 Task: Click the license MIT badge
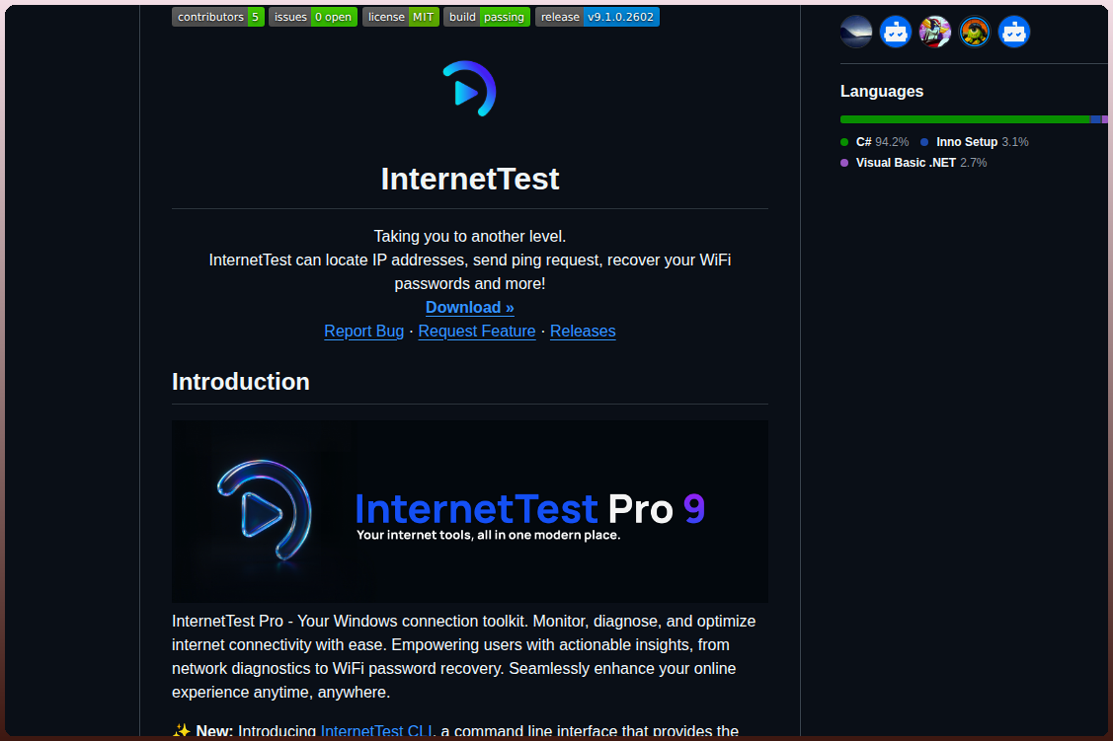point(400,17)
